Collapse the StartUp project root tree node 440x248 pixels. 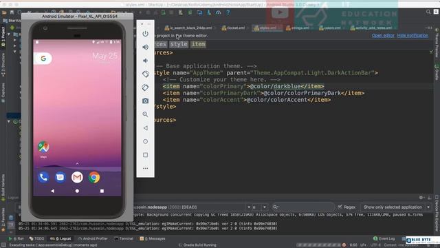coord(9,34)
